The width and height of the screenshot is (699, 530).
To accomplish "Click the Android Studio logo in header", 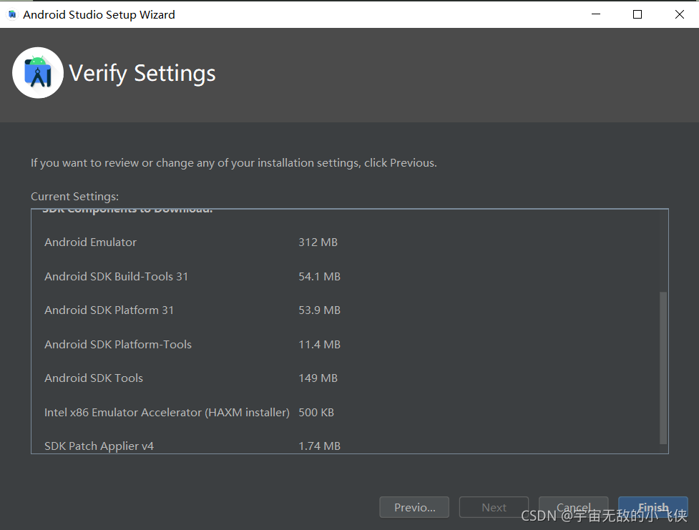I will point(38,73).
